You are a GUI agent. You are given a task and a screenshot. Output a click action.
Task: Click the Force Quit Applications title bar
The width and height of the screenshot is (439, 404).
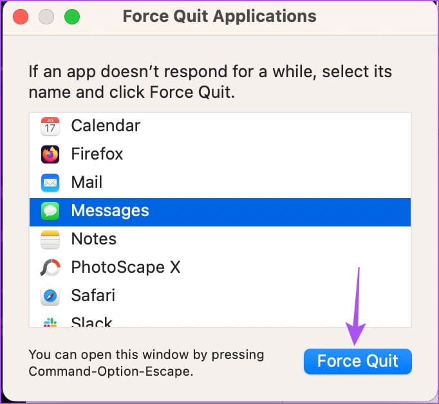[219, 17]
